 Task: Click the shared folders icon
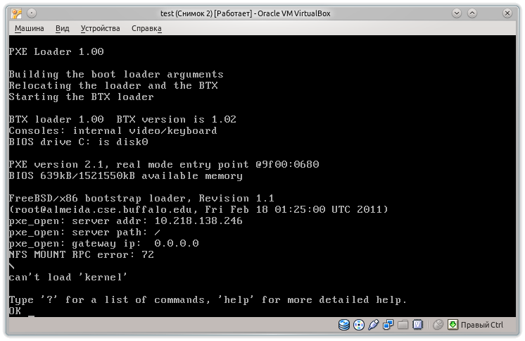[403, 325]
